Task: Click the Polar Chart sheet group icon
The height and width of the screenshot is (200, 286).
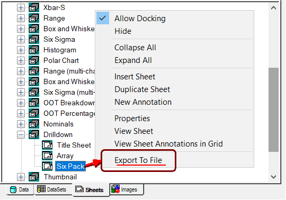Action: point(34,60)
